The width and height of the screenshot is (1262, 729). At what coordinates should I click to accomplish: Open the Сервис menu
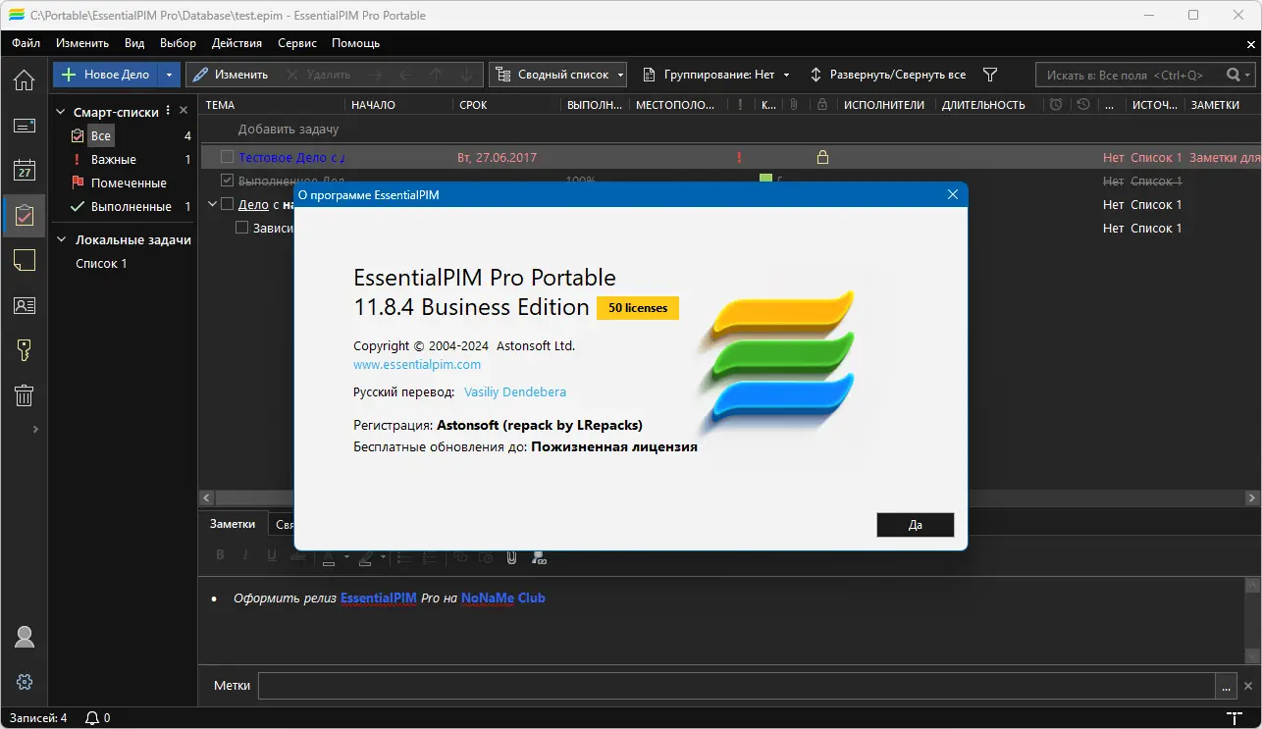point(297,43)
